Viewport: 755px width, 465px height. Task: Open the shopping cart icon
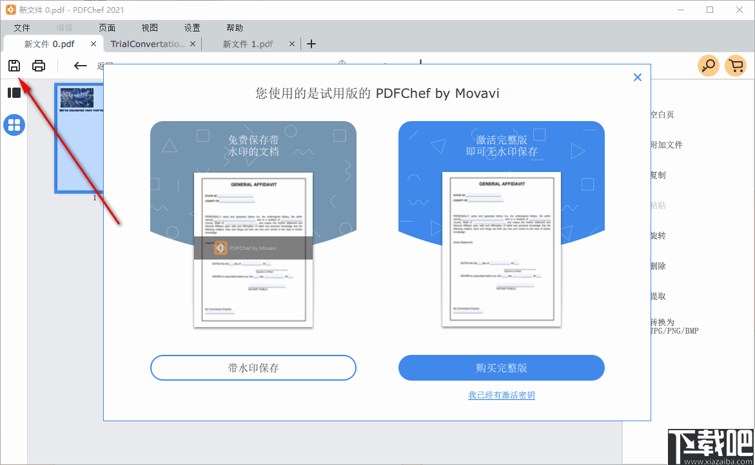click(736, 65)
